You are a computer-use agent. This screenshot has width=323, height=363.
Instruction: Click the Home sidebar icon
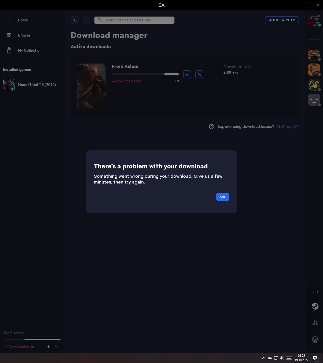(x=9, y=20)
